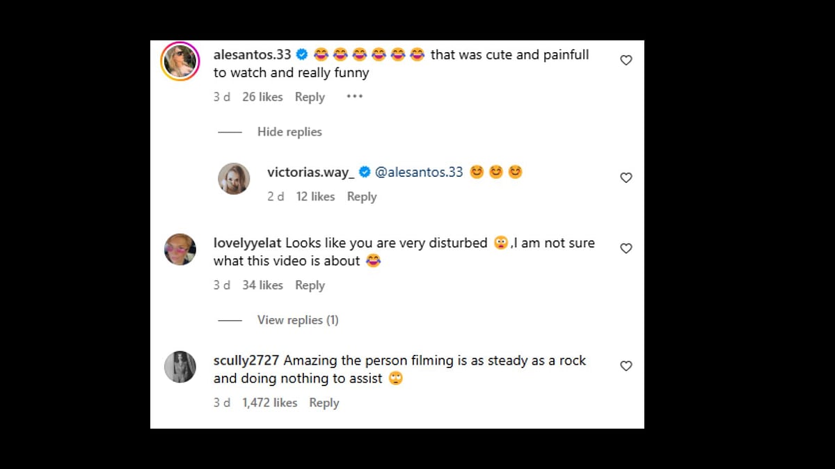The image size is (835, 469).
Task: Heart the lovelyyelat comment
Action: [626, 248]
